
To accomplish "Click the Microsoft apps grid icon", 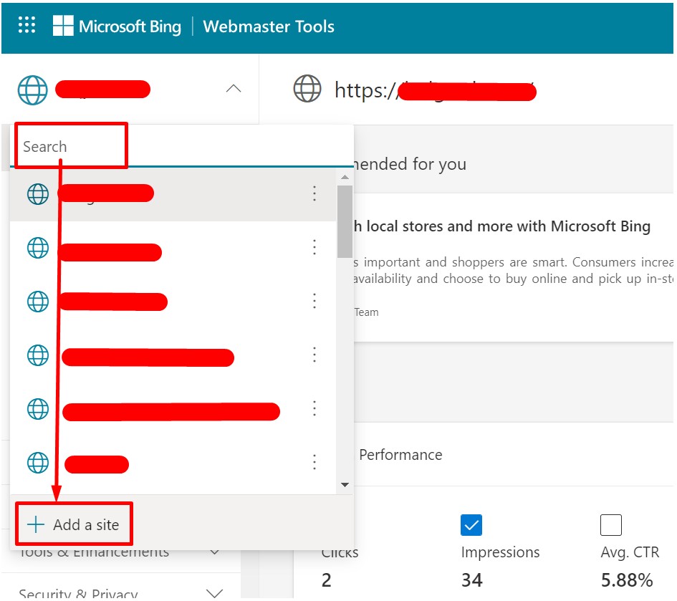I will pos(26,25).
